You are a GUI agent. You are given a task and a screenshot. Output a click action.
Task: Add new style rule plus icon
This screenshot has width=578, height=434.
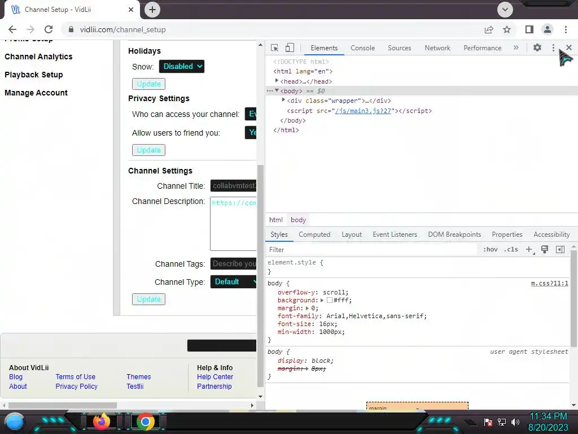point(529,249)
